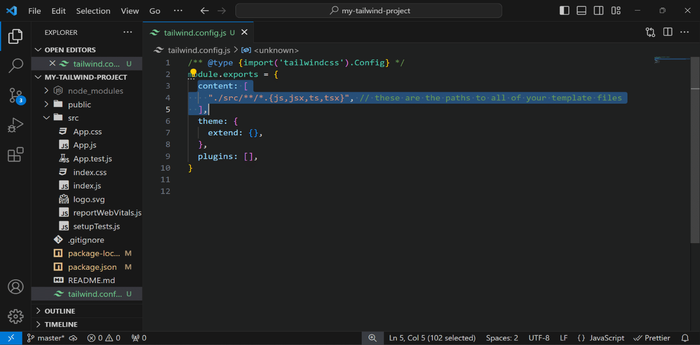Open the Extensions view

[15, 155]
